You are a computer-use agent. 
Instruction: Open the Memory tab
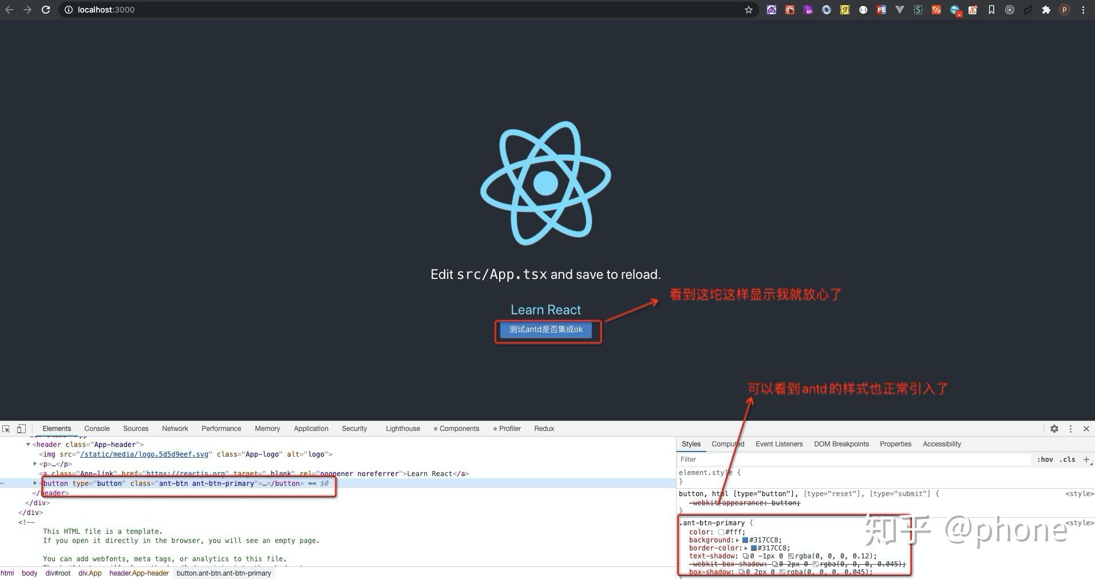click(267, 429)
